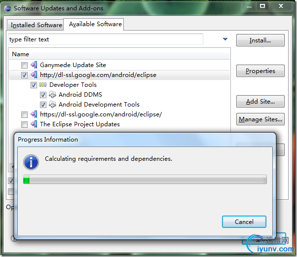The image size is (297, 257).
Task: Click The Eclipse Project Updates site icon
Action: tap(34, 124)
